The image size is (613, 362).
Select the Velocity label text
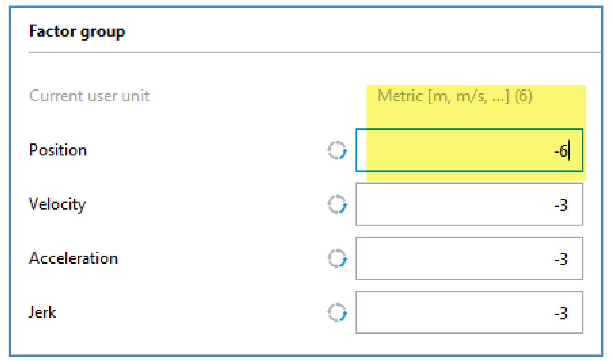coord(57,205)
